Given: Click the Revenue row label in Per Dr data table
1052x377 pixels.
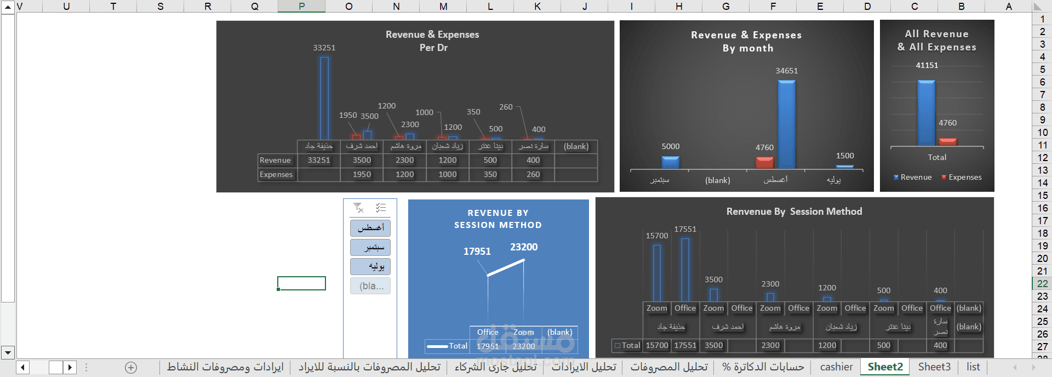Looking at the screenshot, I should (x=275, y=160).
